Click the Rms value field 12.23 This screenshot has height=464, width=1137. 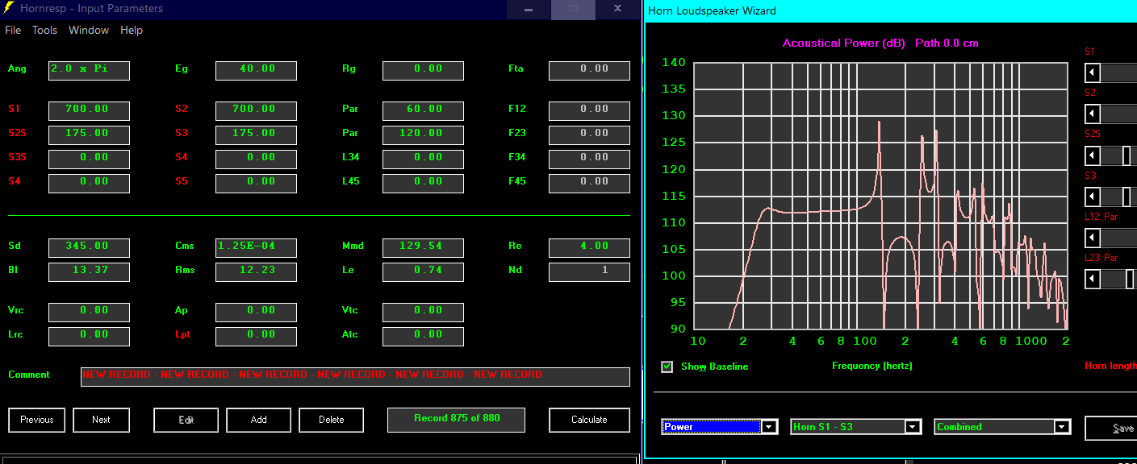click(x=256, y=271)
